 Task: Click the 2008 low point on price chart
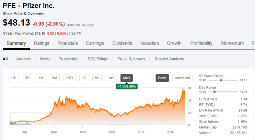pyautogui.click(x=114, y=117)
